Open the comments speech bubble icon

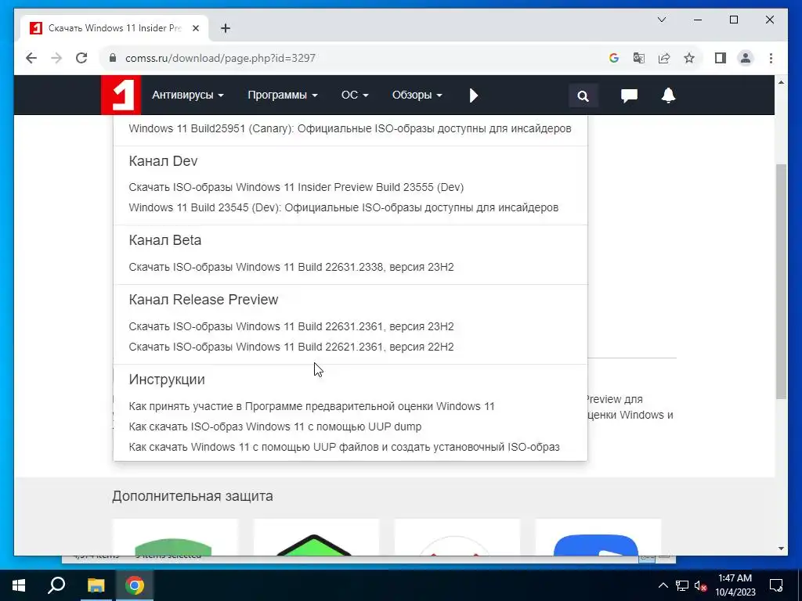pyautogui.click(x=629, y=95)
